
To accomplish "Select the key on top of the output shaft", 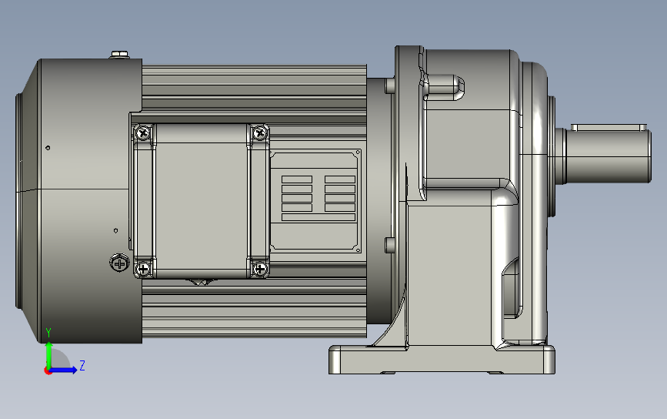I will point(609,127).
